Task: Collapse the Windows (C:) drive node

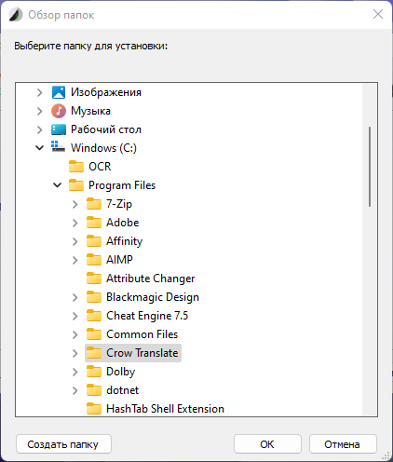Action: [x=39, y=148]
